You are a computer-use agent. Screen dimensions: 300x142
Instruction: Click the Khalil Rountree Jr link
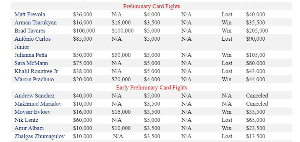click(36, 71)
